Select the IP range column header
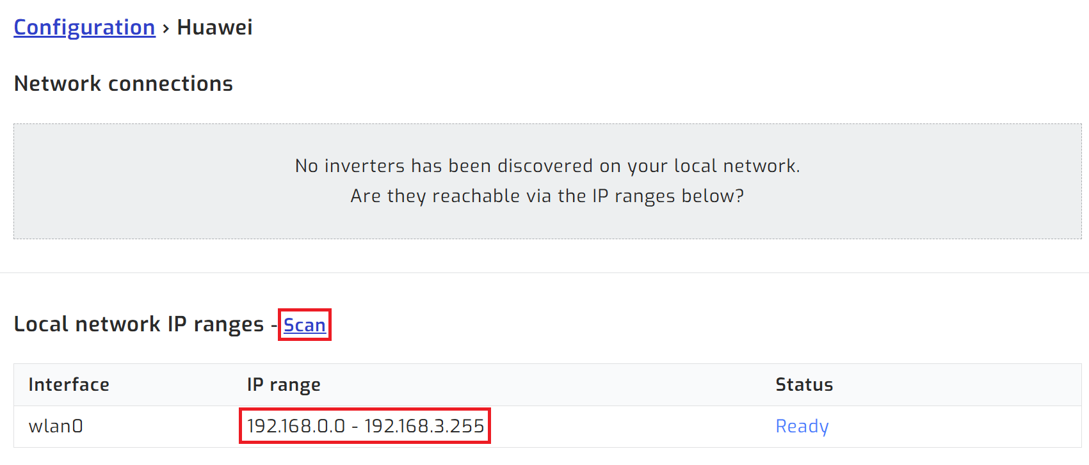 [284, 384]
